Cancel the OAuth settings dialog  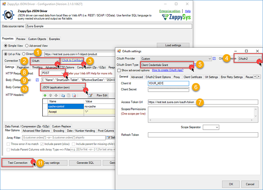(250, 184)
